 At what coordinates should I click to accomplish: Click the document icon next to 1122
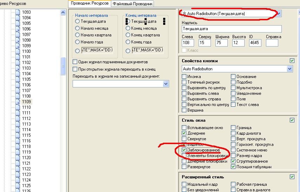point(18,169)
